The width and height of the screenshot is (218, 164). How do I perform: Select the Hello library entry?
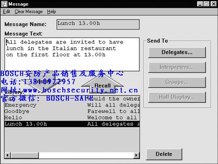pos(72,118)
